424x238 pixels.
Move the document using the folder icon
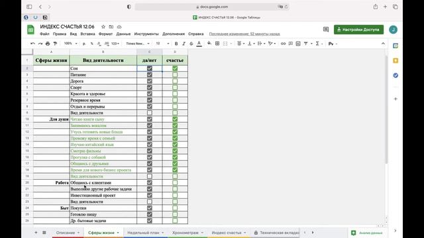[111, 26]
